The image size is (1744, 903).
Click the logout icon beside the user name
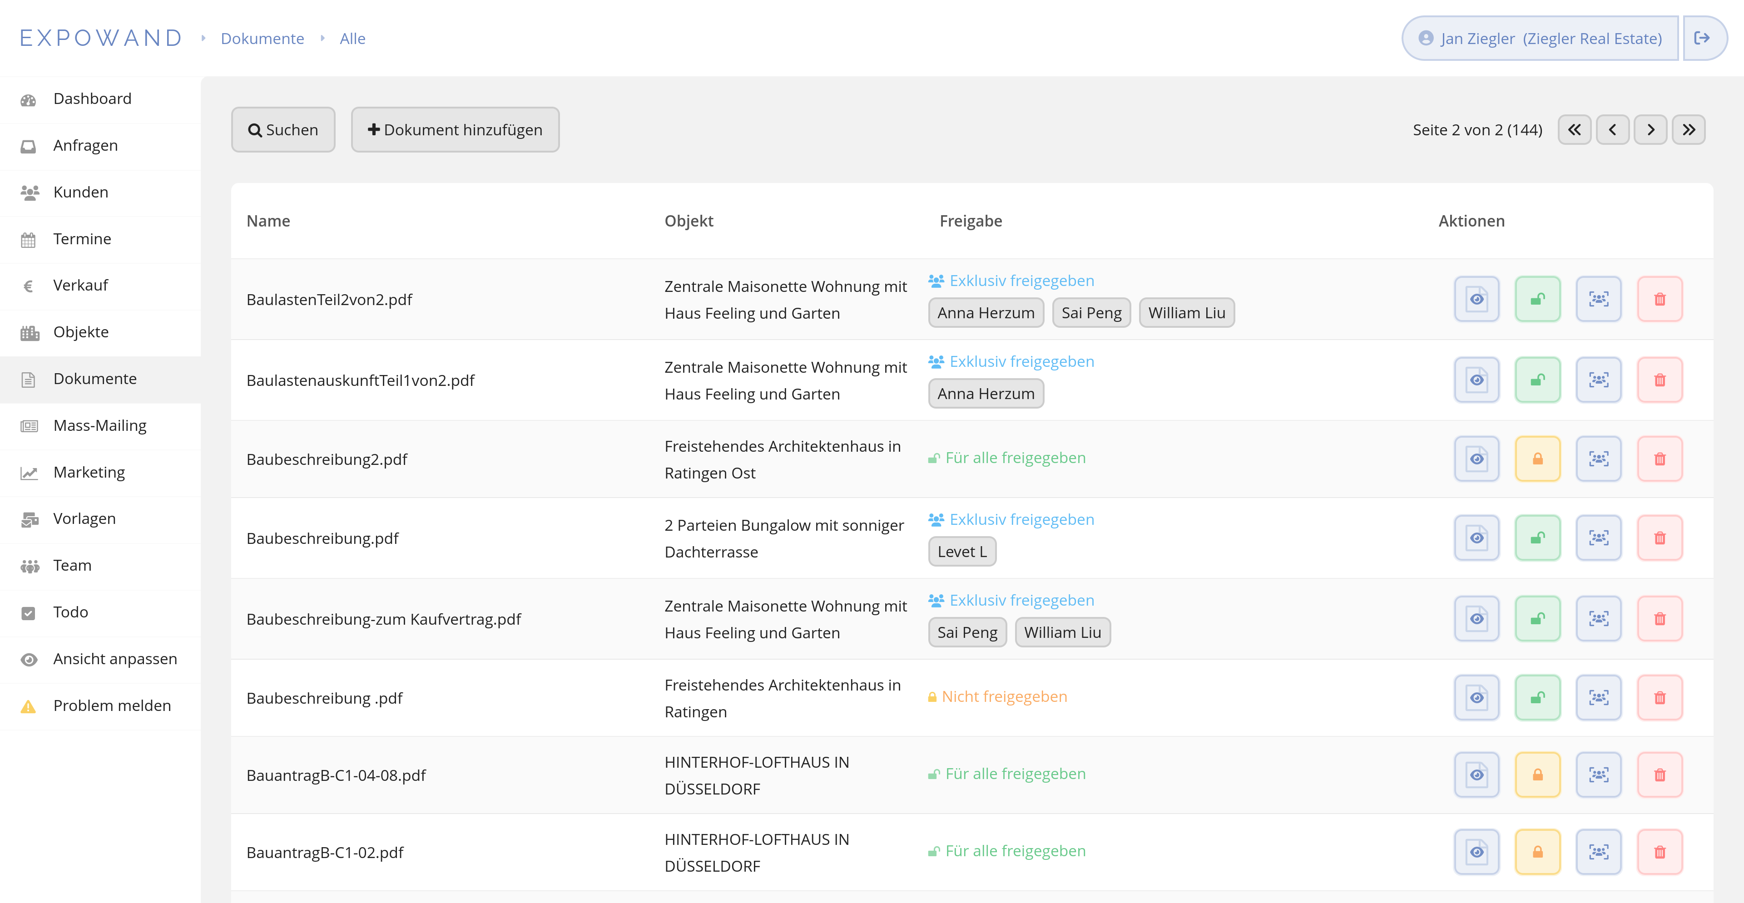[x=1701, y=39]
